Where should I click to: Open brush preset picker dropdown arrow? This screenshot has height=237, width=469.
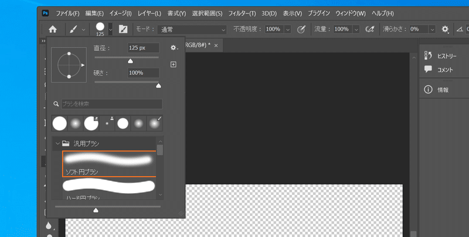pyautogui.click(x=111, y=29)
